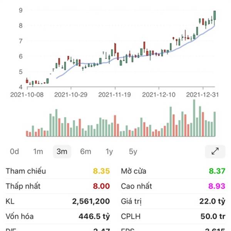Tap the KL volume 2,561,200
The width and height of the screenshot is (231, 231).
[x=91, y=201]
